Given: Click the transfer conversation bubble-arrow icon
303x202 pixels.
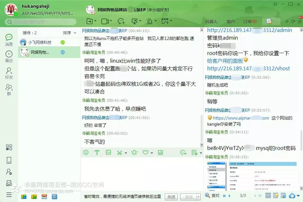Looking at the screenshot, I should pos(183,153).
